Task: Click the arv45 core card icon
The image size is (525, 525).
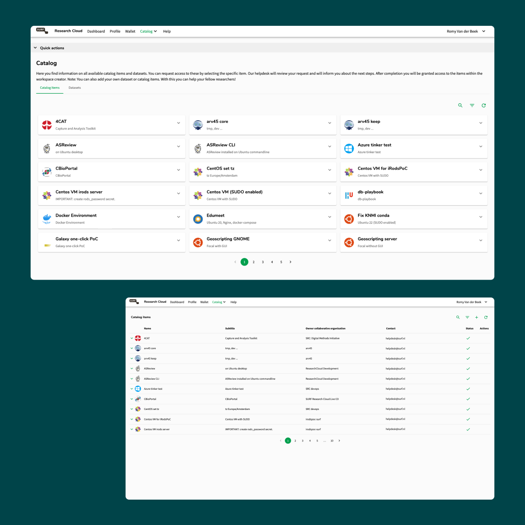Action: pyautogui.click(x=198, y=125)
